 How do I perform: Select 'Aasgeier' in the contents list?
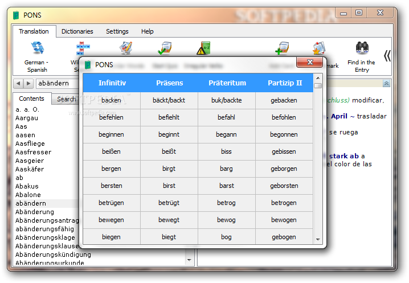pos(30,161)
